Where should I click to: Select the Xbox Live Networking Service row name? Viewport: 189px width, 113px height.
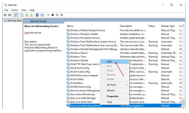85,106
